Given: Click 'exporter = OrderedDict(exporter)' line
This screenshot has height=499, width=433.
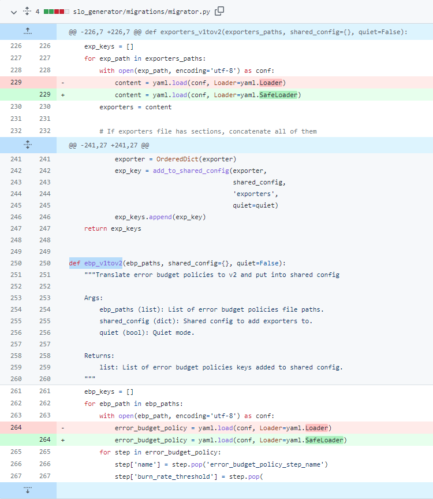Looking at the screenshot, I should click(x=176, y=159).
